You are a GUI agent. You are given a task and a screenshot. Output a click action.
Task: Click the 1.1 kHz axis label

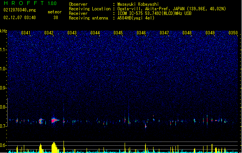click(3, 50)
